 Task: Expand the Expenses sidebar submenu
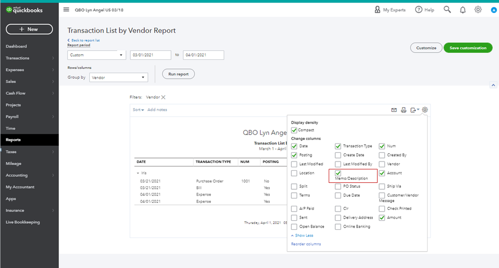click(x=53, y=70)
